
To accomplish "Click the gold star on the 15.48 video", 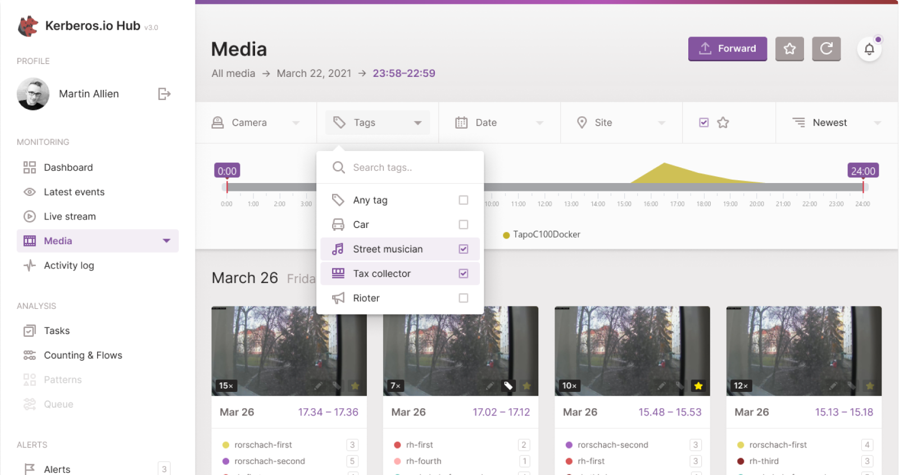I will pyautogui.click(x=698, y=386).
